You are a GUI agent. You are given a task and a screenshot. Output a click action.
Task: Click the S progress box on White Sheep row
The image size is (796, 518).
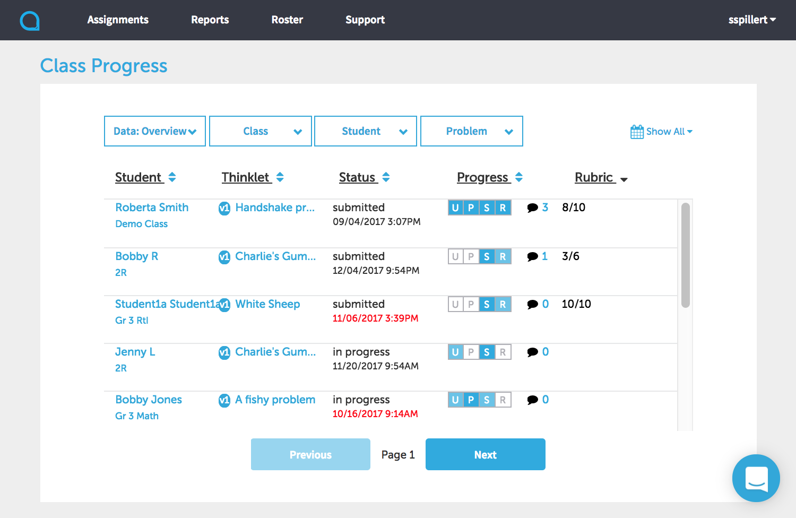pos(487,304)
